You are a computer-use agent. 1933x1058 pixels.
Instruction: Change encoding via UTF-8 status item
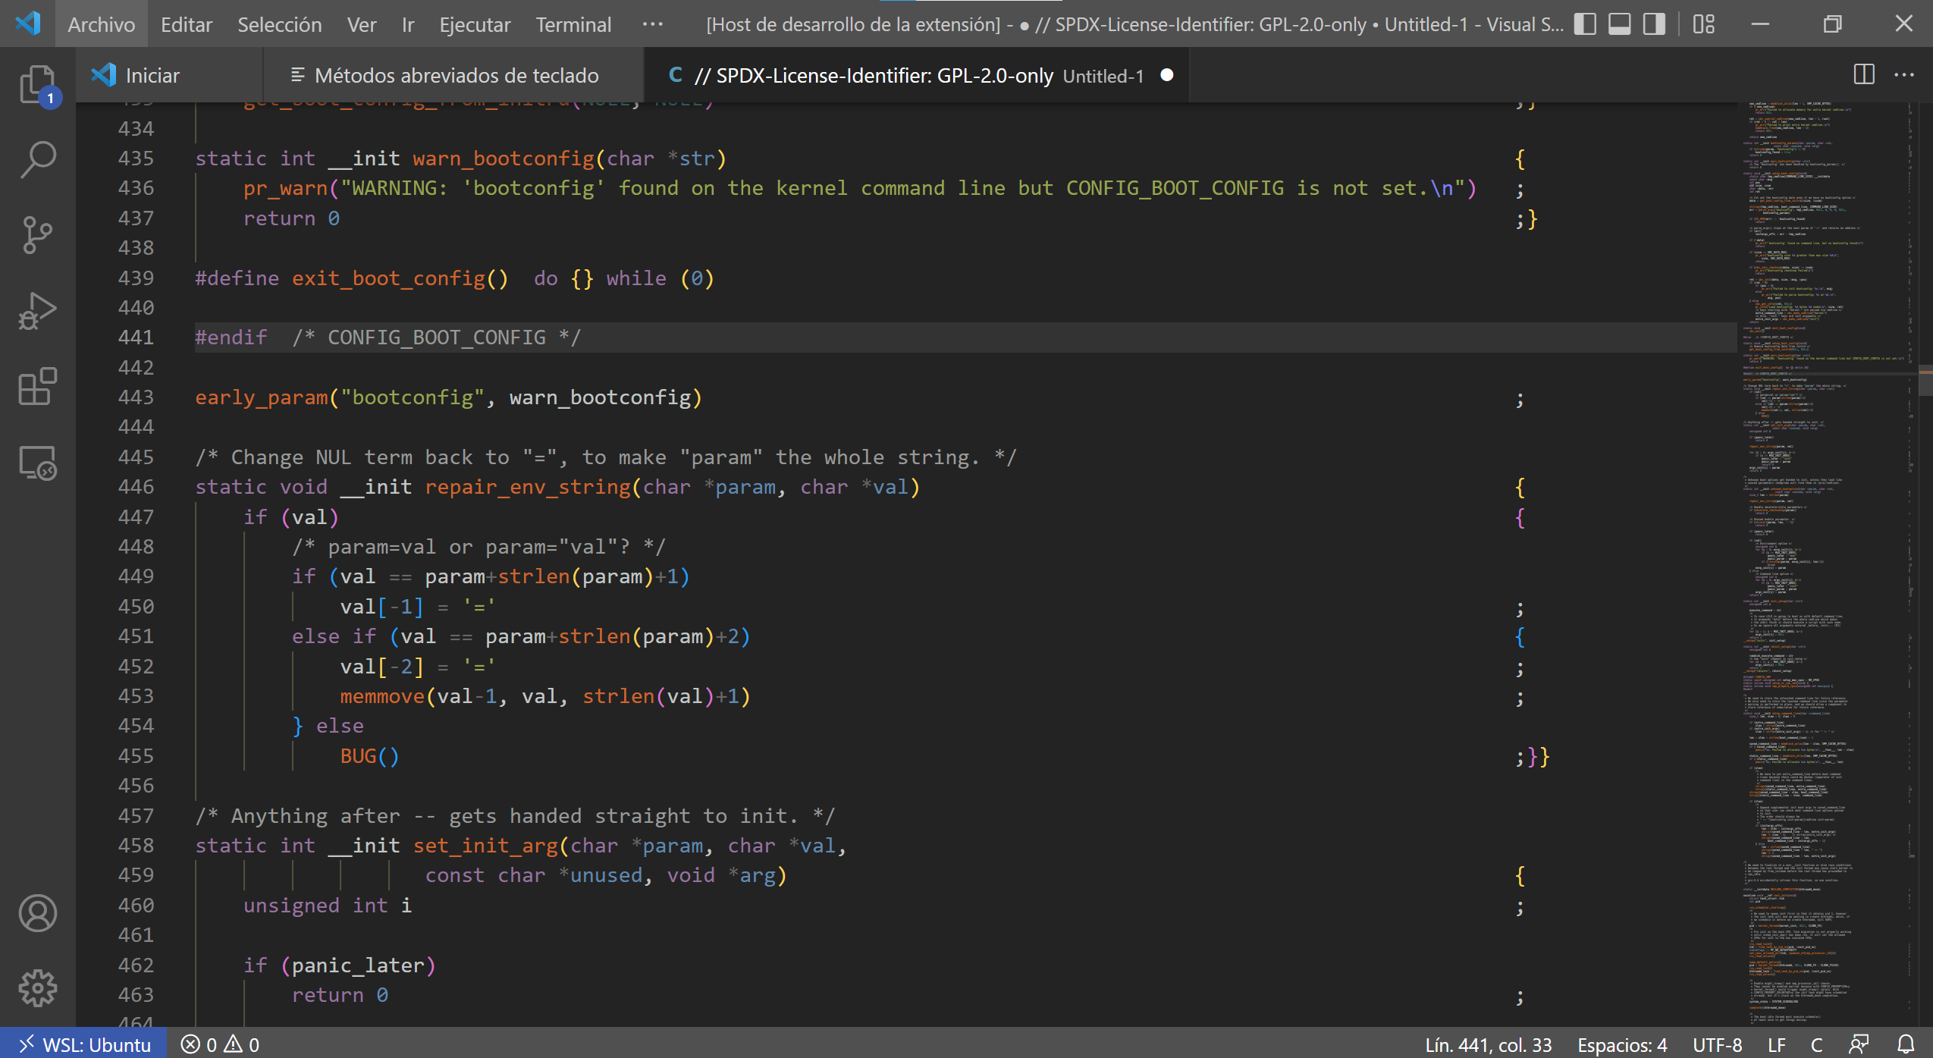point(1718,1044)
